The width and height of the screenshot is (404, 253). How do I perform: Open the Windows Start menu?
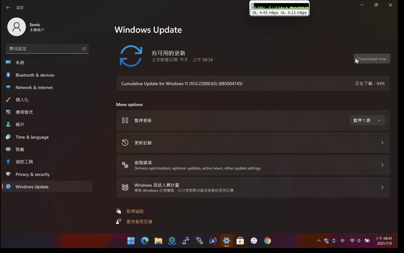coord(131,241)
